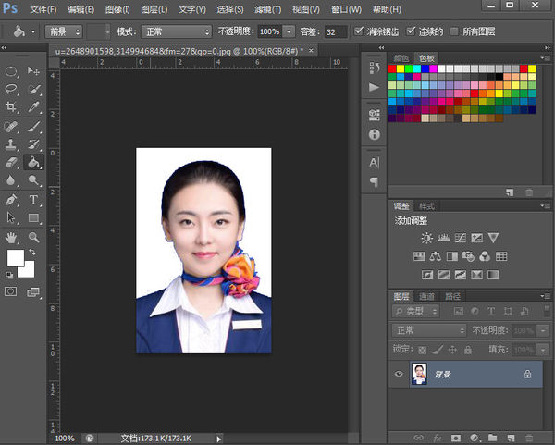The image size is (555, 445).
Task: Toggle the 消除锯齿 anti-alias checkbox
Action: click(360, 31)
